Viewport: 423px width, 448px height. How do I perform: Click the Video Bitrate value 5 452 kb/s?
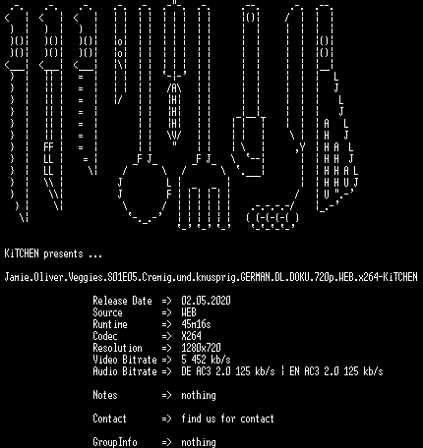pyautogui.click(x=206, y=360)
